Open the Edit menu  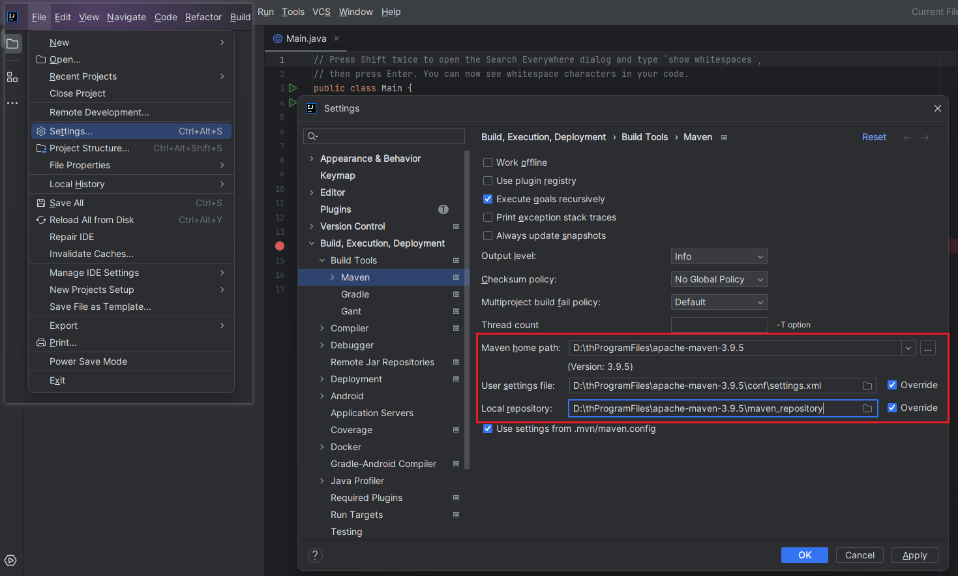(63, 17)
